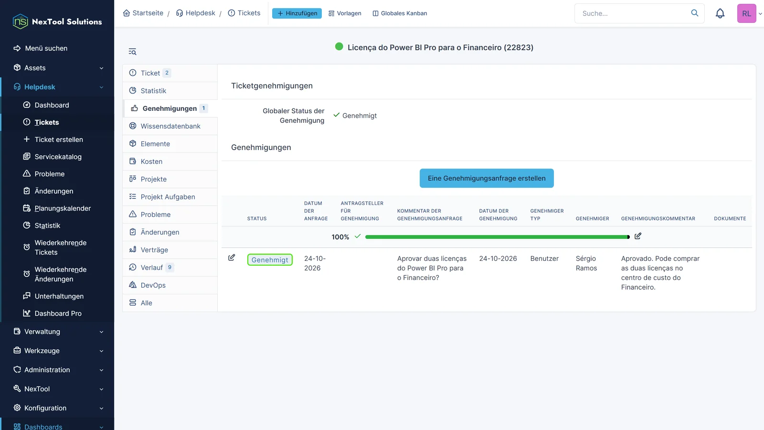Open Probleme in sidebar
Viewport: 764px width, 430px height.
[57, 174]
